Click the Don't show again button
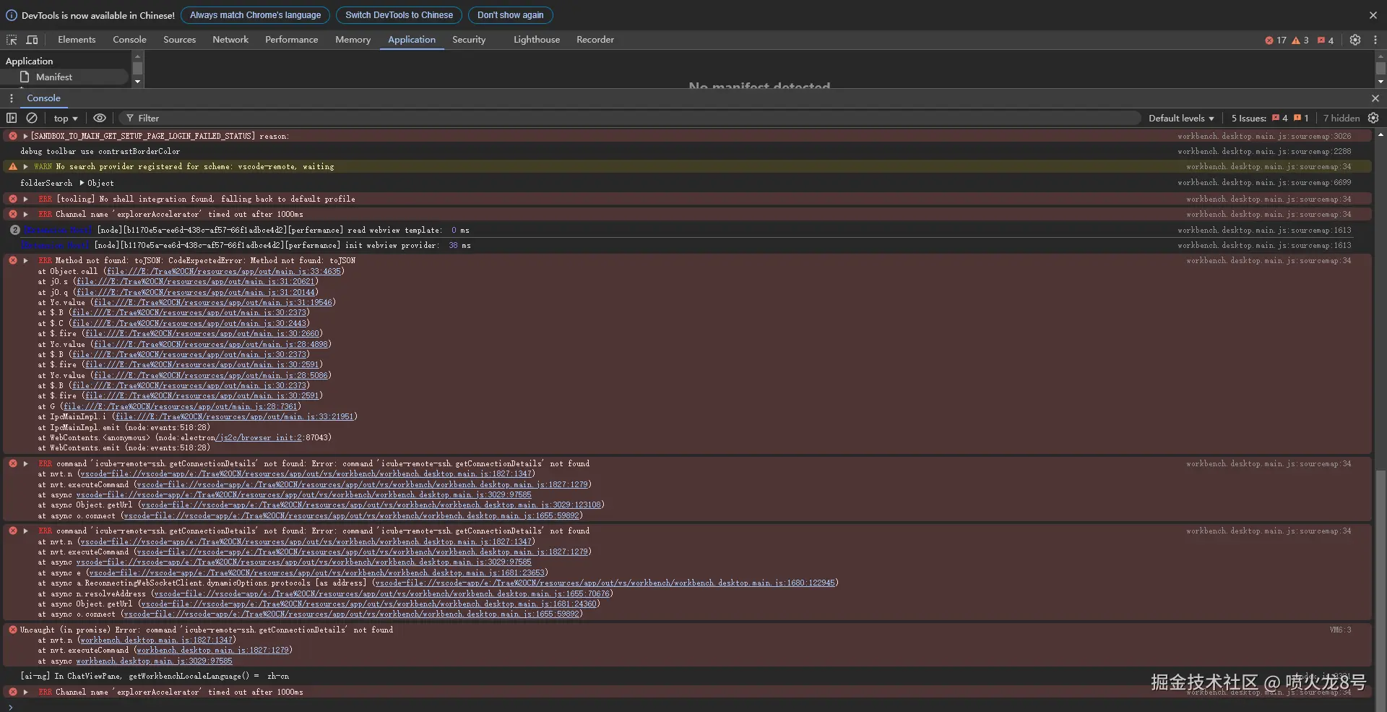Screen dimensions: 1387x712 [510, 15]
